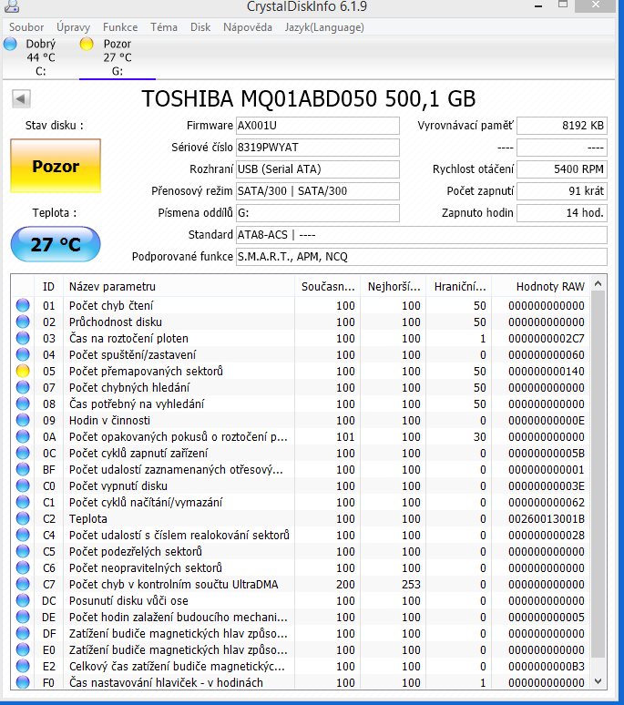Click status icon for attribute C0

23,486
